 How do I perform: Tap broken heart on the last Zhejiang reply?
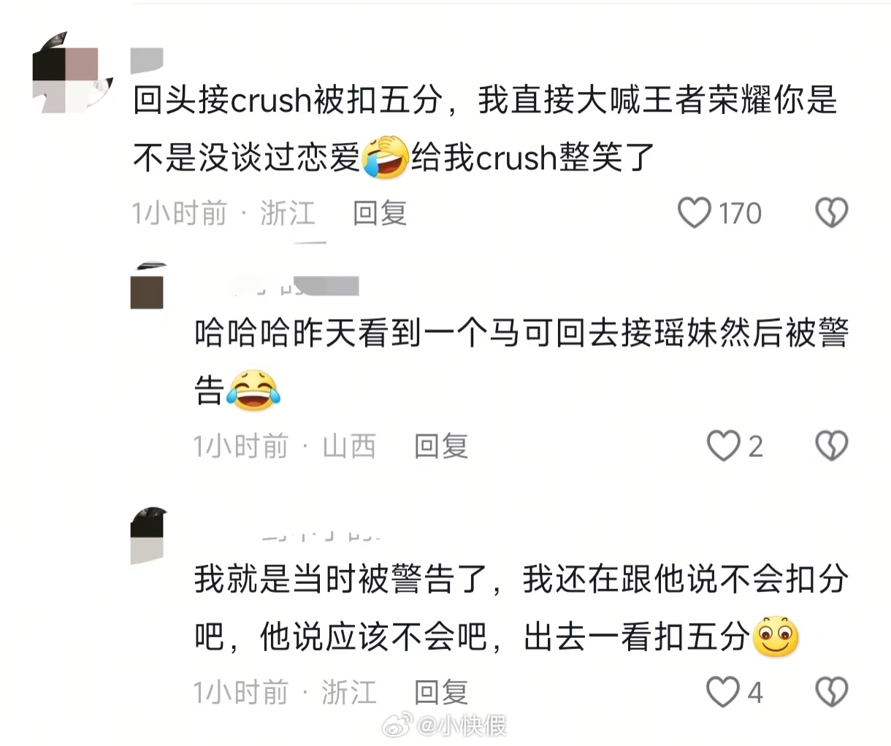coord(831,692)
